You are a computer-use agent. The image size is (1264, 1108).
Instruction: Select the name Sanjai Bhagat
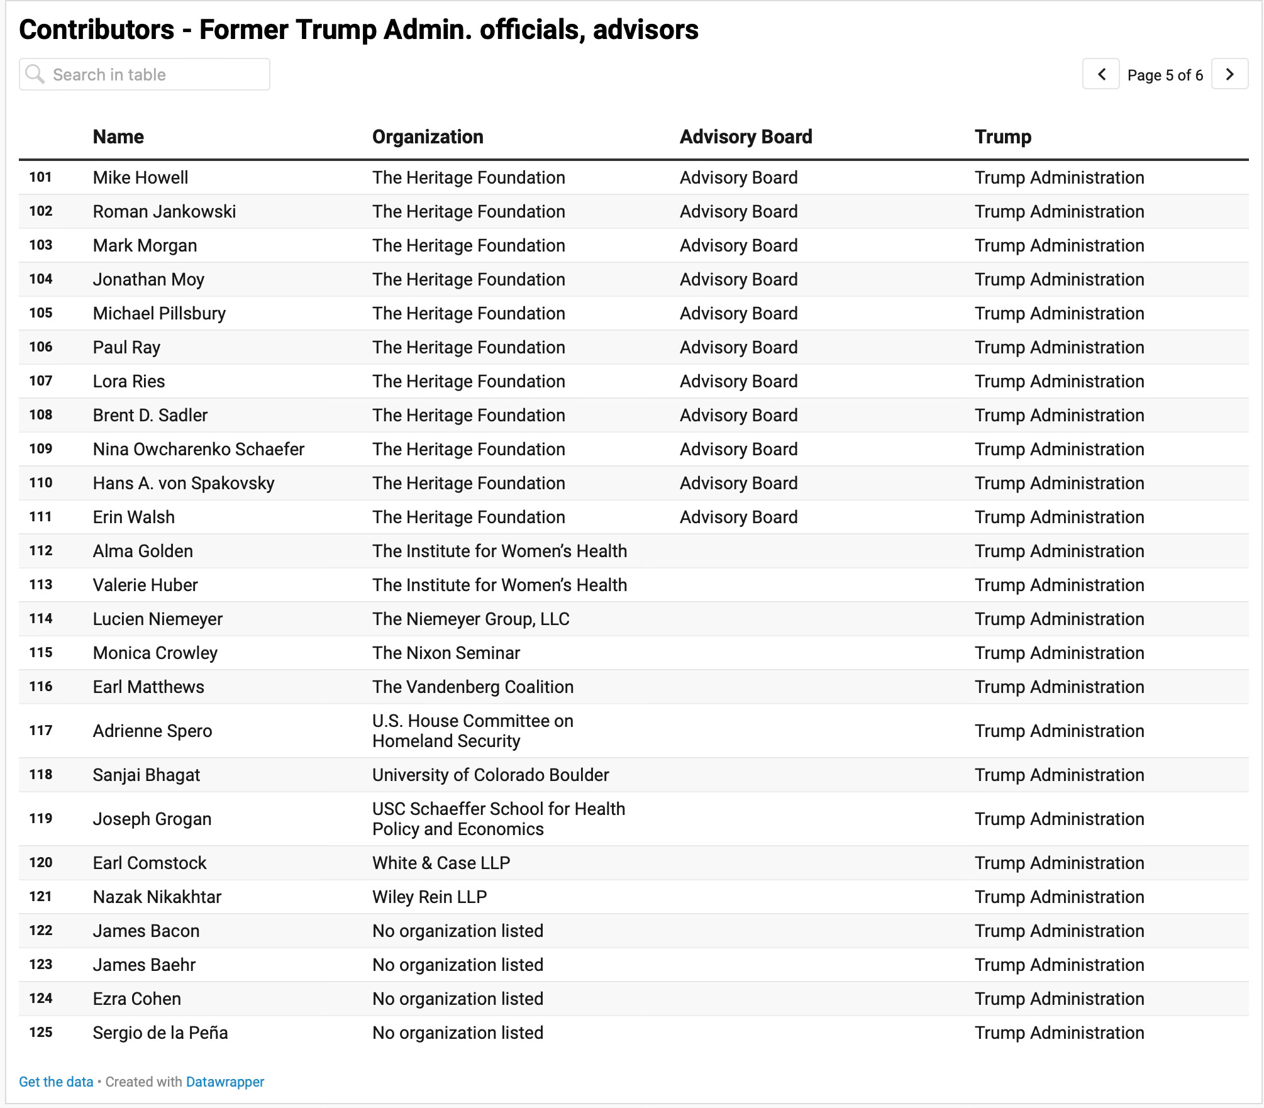[147, 775]
